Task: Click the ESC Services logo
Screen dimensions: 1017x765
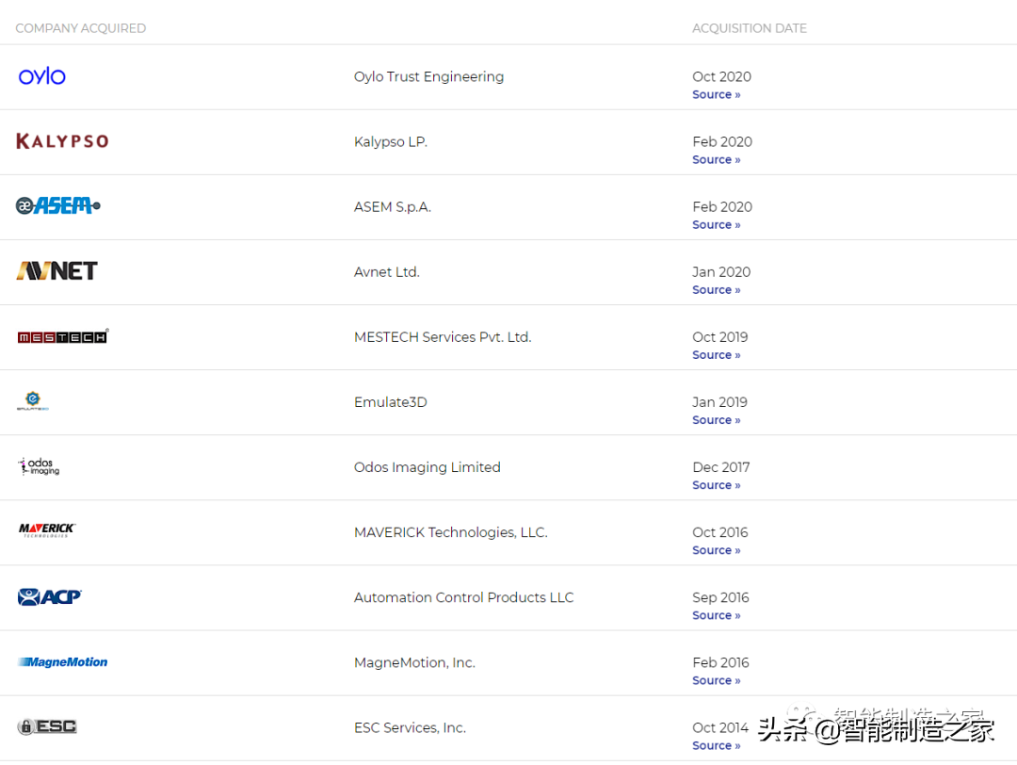Action: [x=47, y=726]
